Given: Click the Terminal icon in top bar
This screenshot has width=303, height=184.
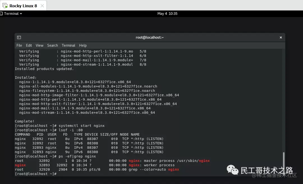Looking at the screenshot, I should [x=1, y=13].
